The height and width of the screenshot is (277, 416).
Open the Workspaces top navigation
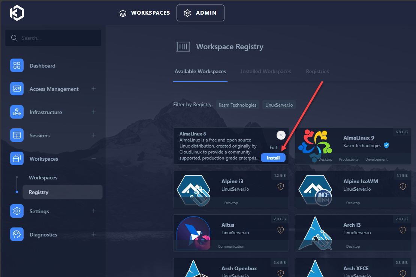point(145,13)
